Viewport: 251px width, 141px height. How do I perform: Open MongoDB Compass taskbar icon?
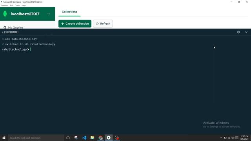pyautogui.click(x=109, y=137)
